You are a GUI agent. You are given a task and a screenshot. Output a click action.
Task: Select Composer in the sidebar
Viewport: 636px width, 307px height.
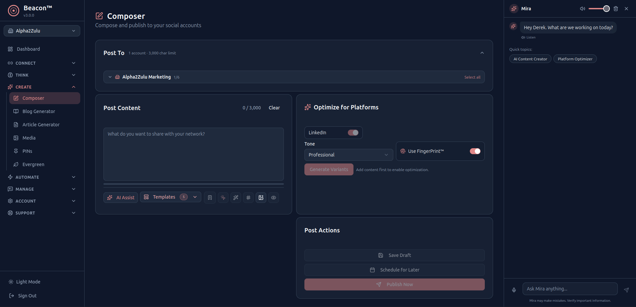(x=45, y=98)
